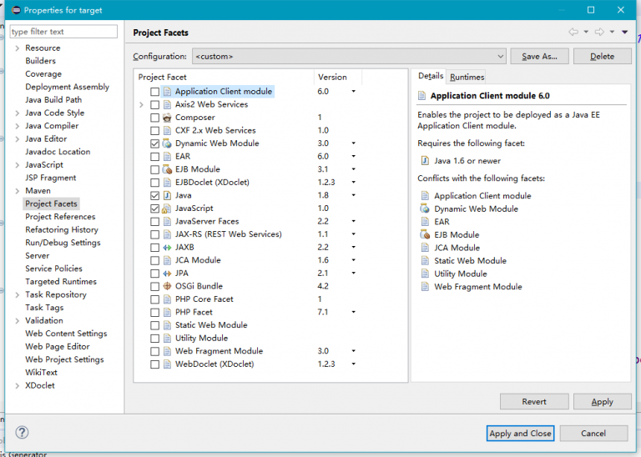Check the Utility Module checkbox
Screen dimensions: 641x457
[x=154, y=339]
